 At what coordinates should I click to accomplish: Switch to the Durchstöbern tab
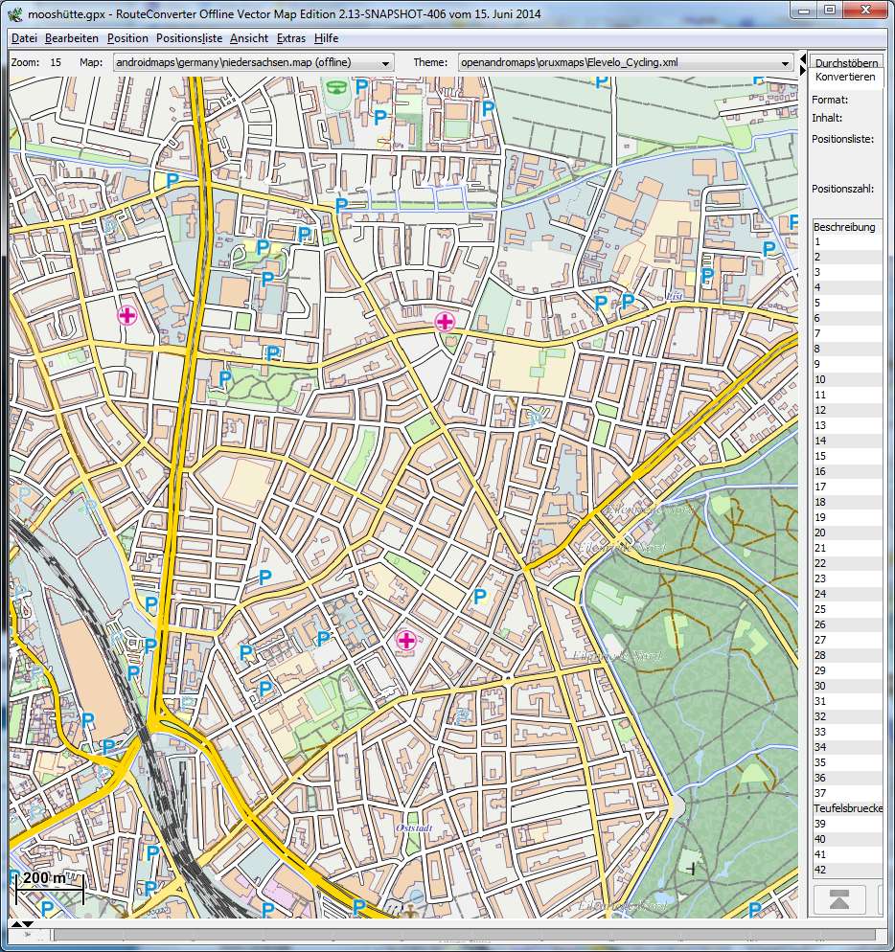(845, 62)
